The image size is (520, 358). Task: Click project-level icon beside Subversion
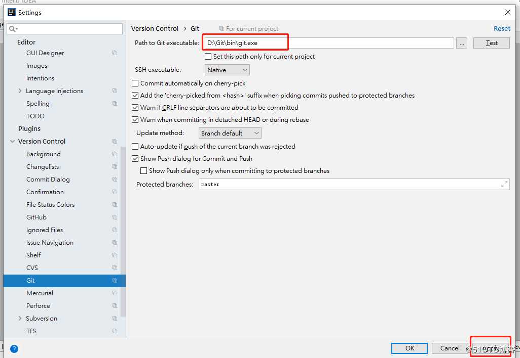(115, 318)
